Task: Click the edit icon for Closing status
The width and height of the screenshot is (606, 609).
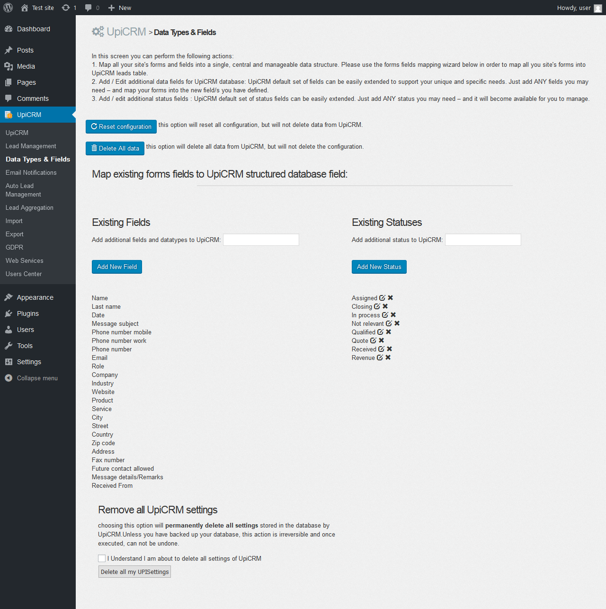Action: click(x=377, y=306)
